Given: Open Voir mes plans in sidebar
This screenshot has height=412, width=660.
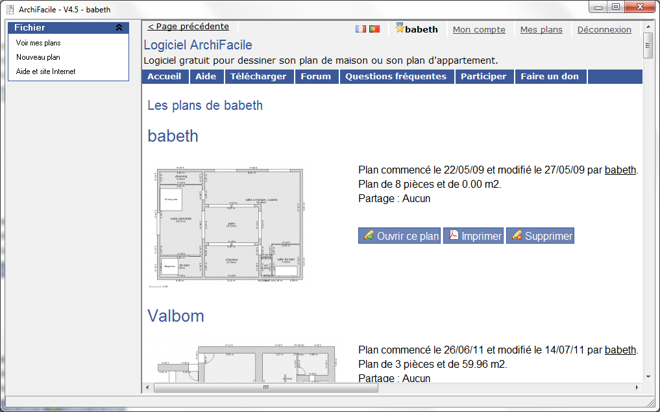Looking at the screenshot, I should click(x=38, y=43).
